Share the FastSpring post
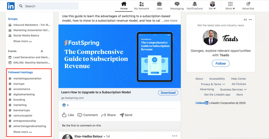 click(x=108, y=115)
